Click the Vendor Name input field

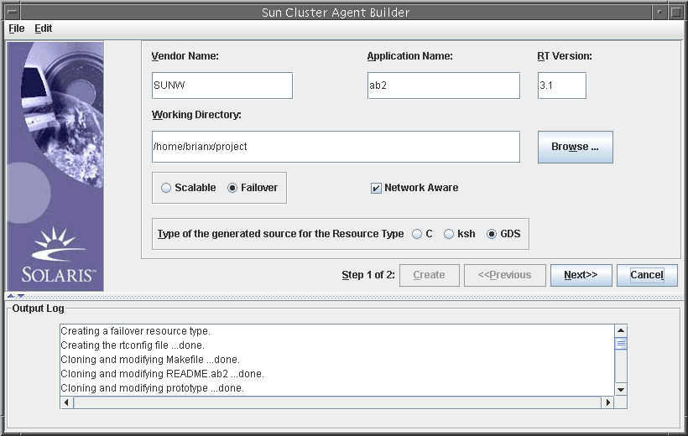tap(222, 86)
